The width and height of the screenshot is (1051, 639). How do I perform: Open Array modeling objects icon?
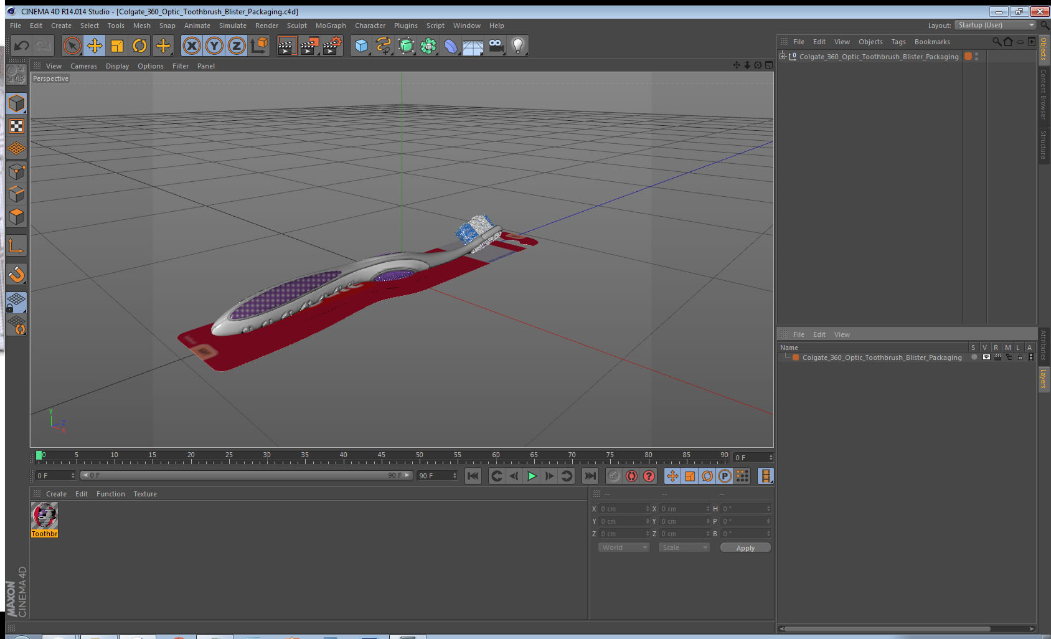tap(428, 45)
